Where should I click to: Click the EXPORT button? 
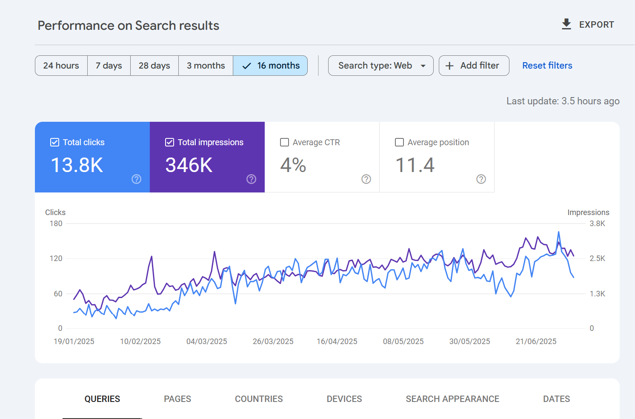588,25
